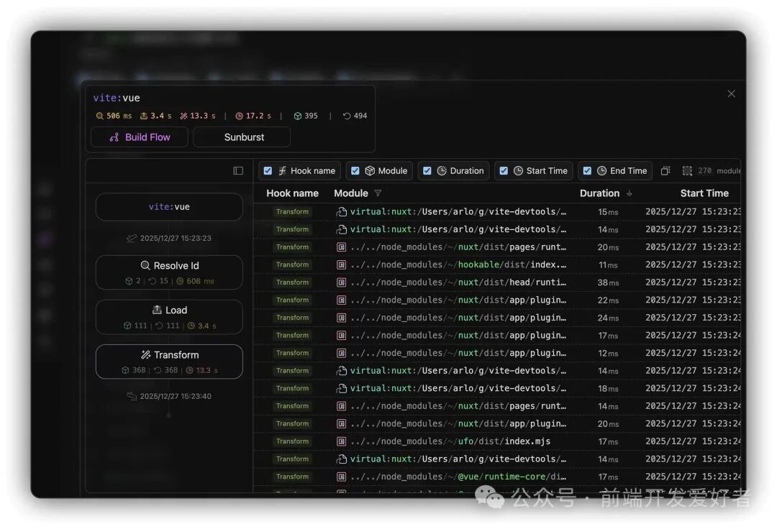777x529 pixels.
Task: Toggle the Start Time column checkbox
Action: point(504,170)
